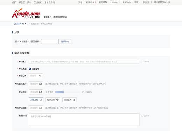Focus the 专场名称 text input
The height and width of the screenshot is (136, 182).
(84, 61)
